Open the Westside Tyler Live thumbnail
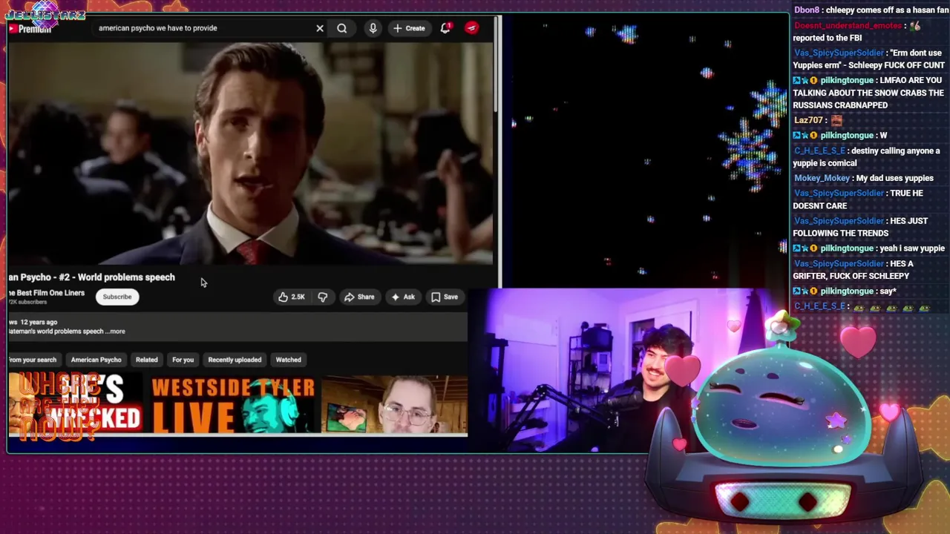The image size is (950, 534). pos(233,405)
